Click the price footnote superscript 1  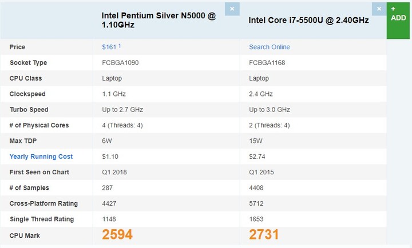coord(119,46)
